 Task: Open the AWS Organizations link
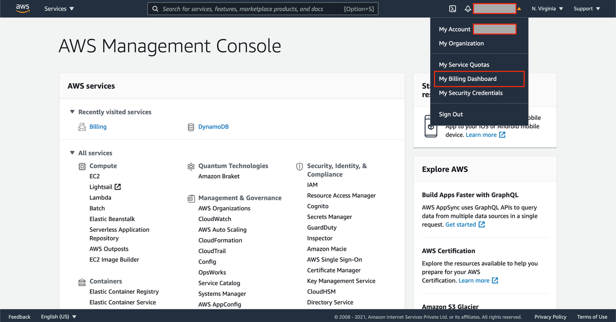tap(224, 208)
